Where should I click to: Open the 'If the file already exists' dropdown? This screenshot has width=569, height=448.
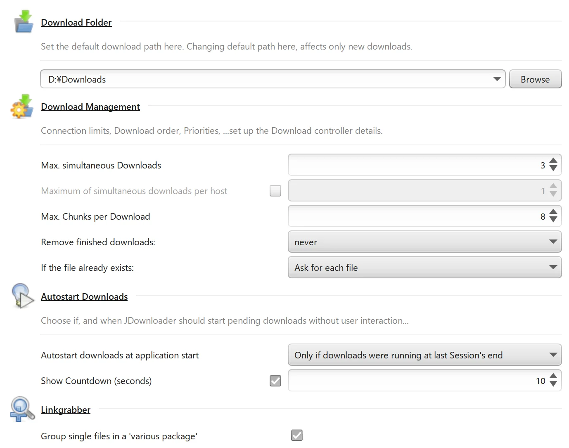[553, 267]
